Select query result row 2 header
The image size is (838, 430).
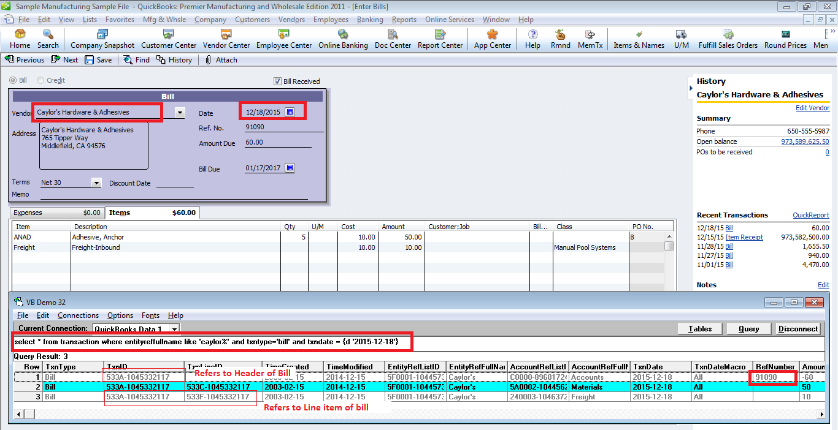[27, 387]
